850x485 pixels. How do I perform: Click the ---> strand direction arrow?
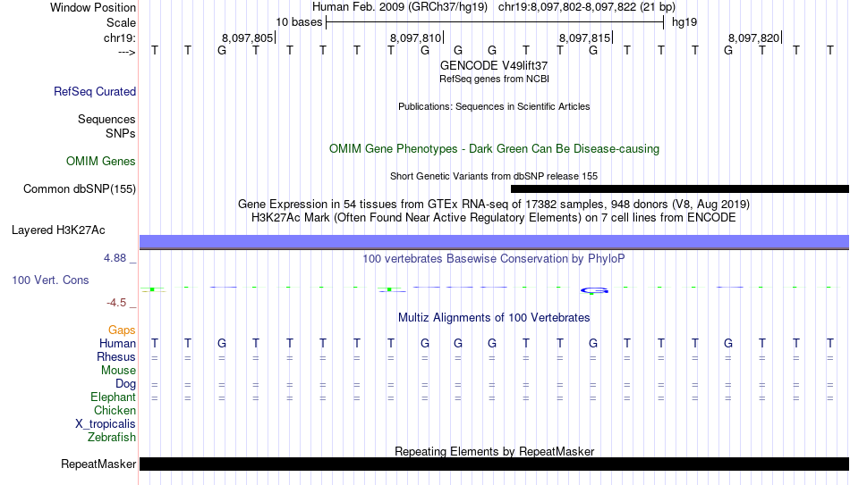coord(126,52)
